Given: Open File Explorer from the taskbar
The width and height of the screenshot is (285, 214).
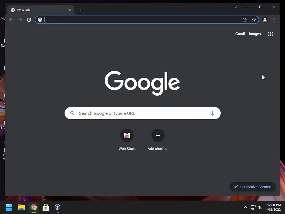Looking at the screenshot, I should pyautogui.click(x=21, y=207).
